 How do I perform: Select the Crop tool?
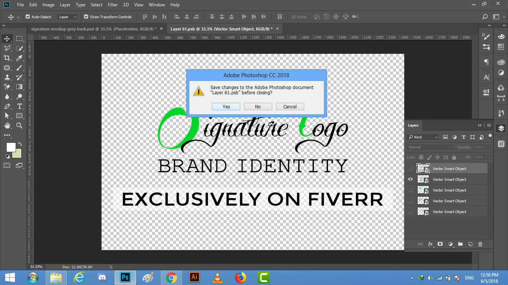(7, 58)
